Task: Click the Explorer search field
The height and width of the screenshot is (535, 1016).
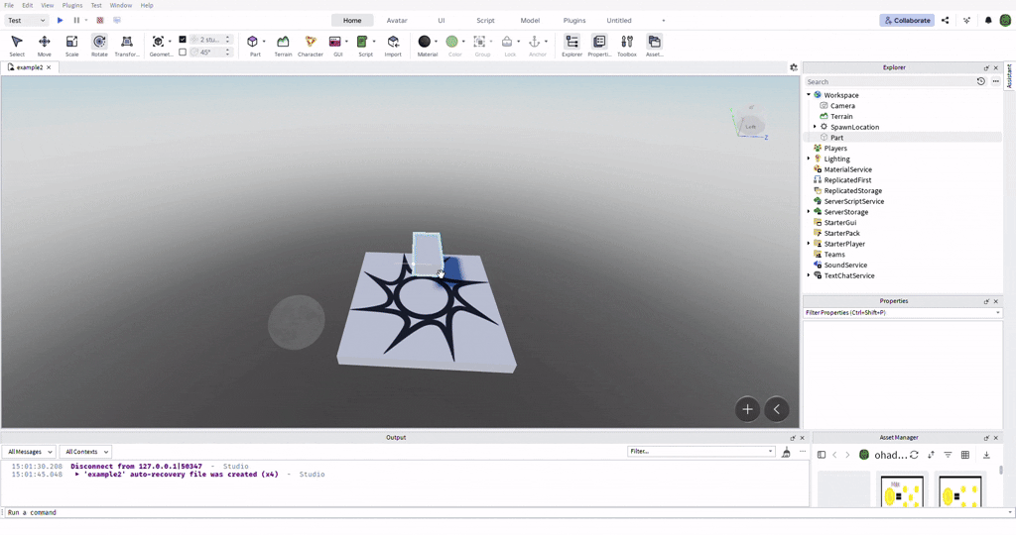Action: click(x=888, y=81)
